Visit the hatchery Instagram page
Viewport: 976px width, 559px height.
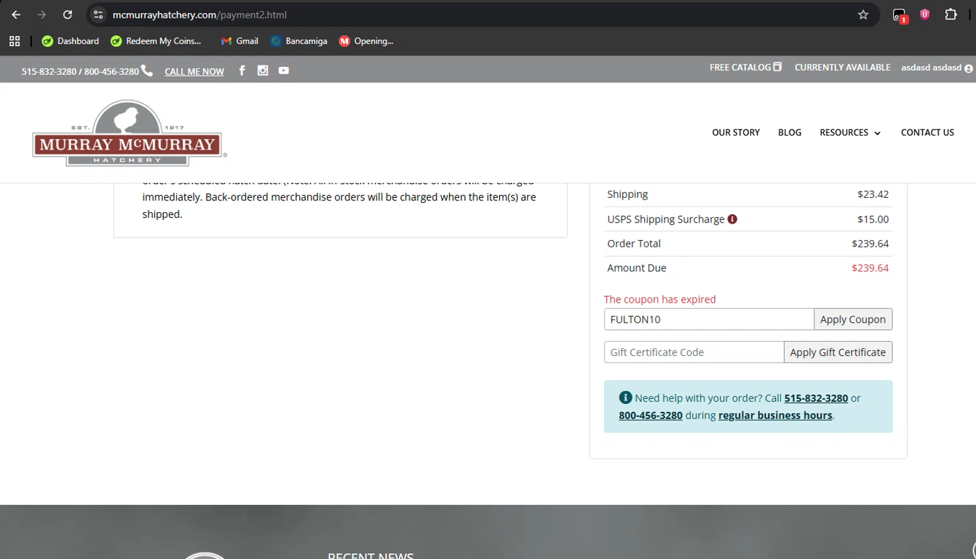tap(263, 70)
